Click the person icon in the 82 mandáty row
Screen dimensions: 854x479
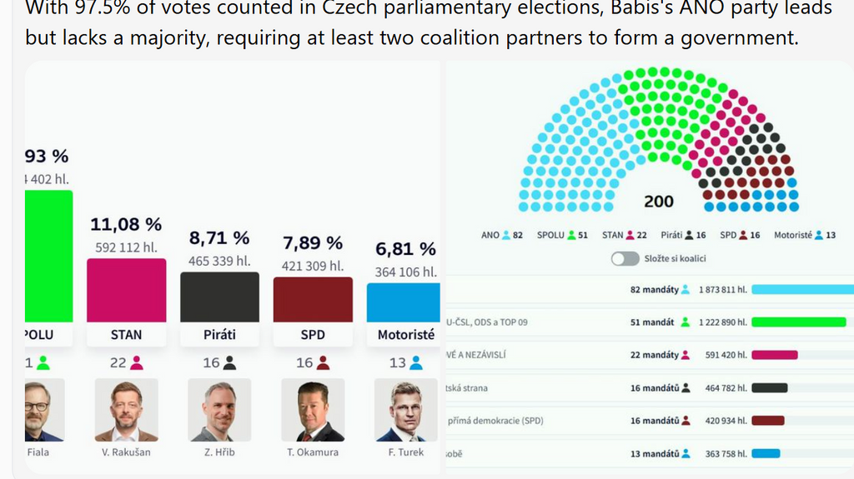[x=686, y=290]
